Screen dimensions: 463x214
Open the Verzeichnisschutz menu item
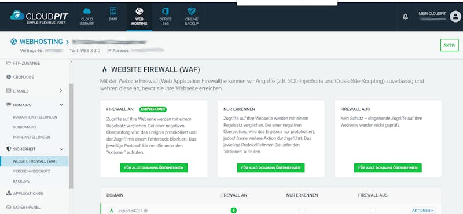pyautogui.click(x=32, y=171)
